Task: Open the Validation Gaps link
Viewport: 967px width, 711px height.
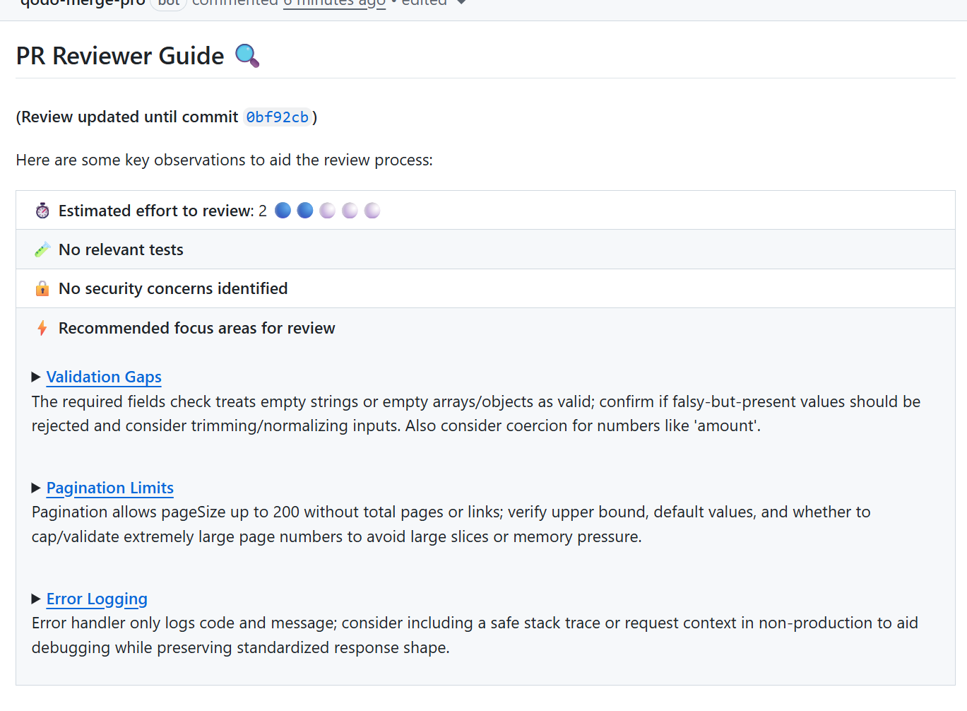Action: [103, 377]
